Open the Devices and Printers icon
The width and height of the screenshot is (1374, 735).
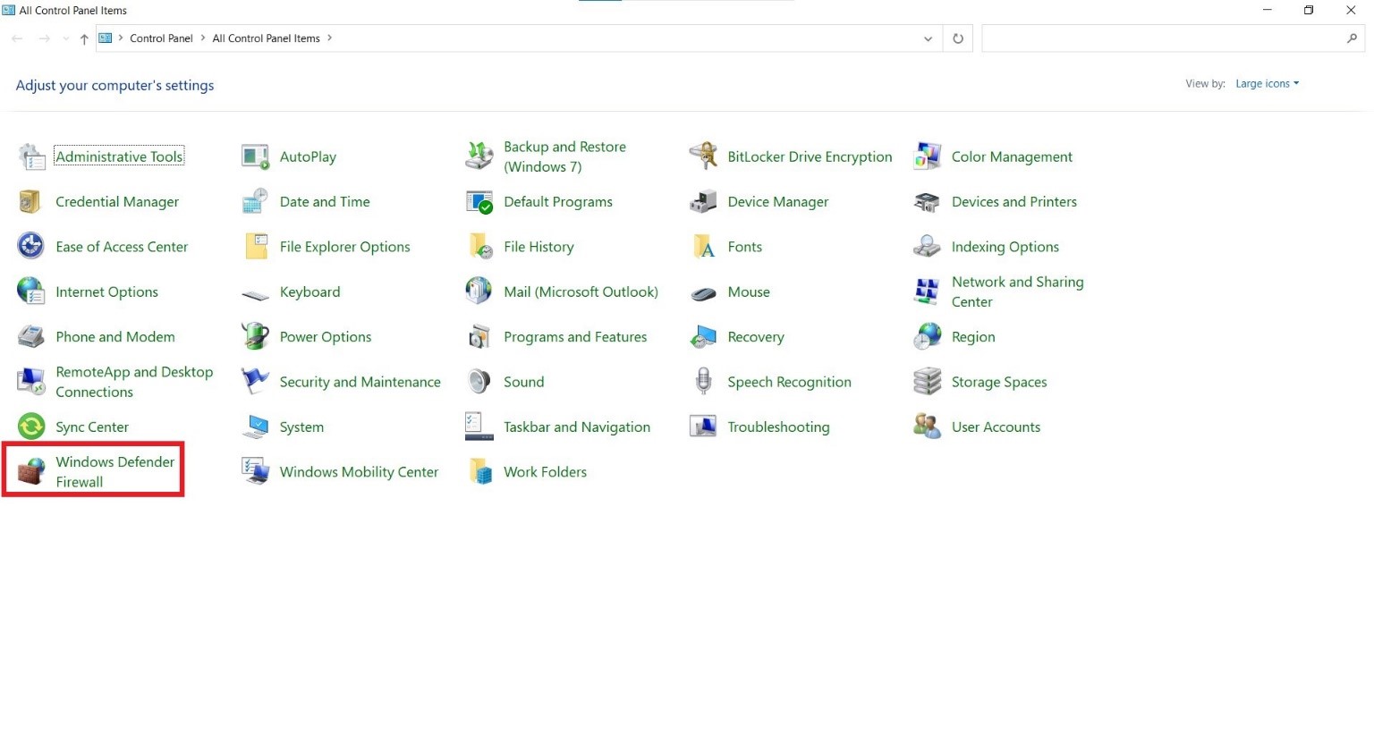(x=928, y=202)
